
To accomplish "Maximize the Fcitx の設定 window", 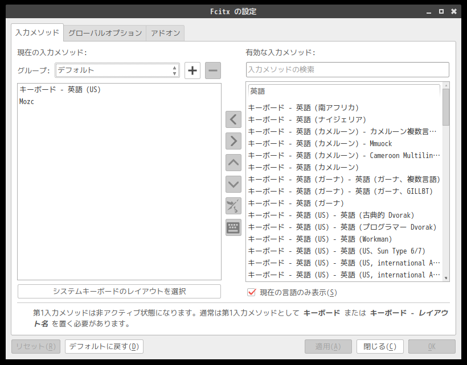I will (441, 11).
